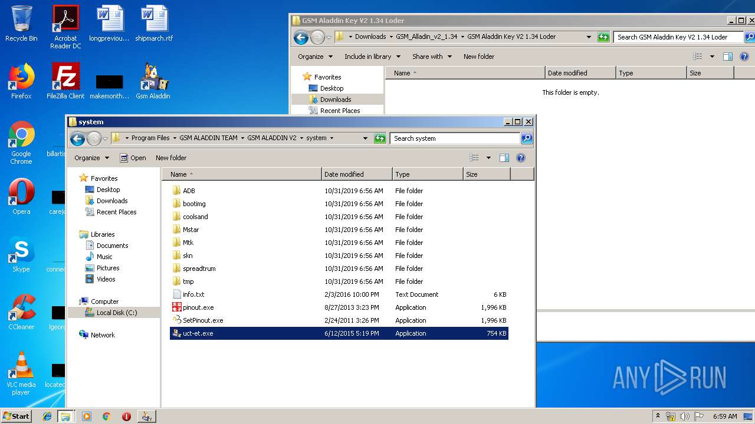Select the tmp folder
Image resolution: width=755 pixels, height=424 pixels.
pos(339,281)
